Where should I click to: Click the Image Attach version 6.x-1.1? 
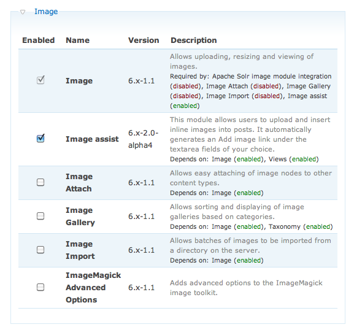coord(142,182)
